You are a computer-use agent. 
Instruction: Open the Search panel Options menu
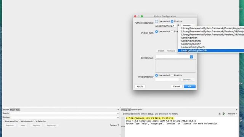coord(114,125)
